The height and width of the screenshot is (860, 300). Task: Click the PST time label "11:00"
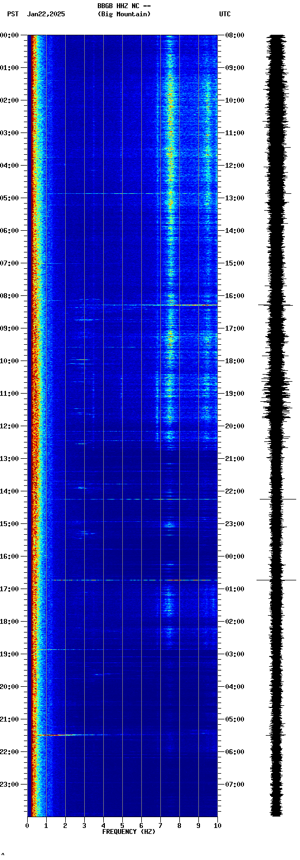(9, 394)
